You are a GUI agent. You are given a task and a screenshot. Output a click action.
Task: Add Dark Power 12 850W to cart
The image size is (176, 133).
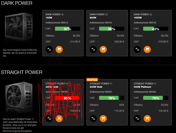click(103, 49)
